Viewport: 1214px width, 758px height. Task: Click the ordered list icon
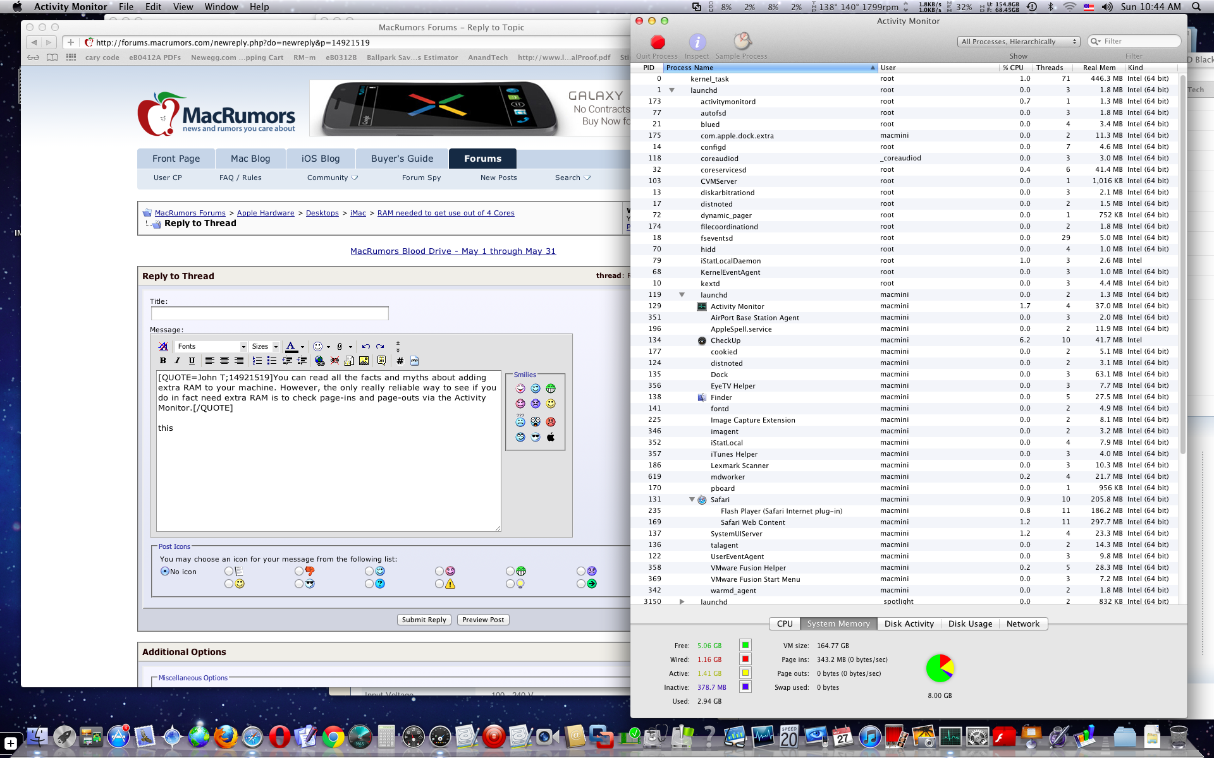257,361
